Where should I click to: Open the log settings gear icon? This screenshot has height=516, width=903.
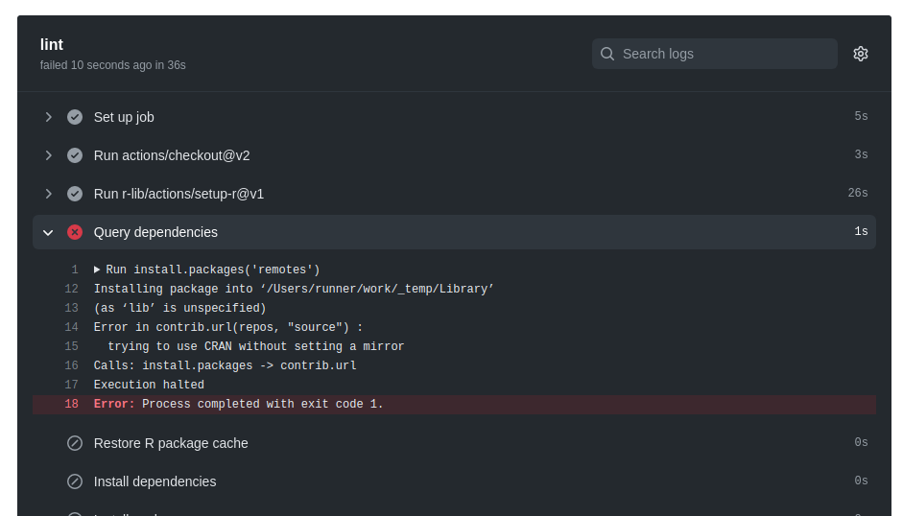(x=861, y=54)
